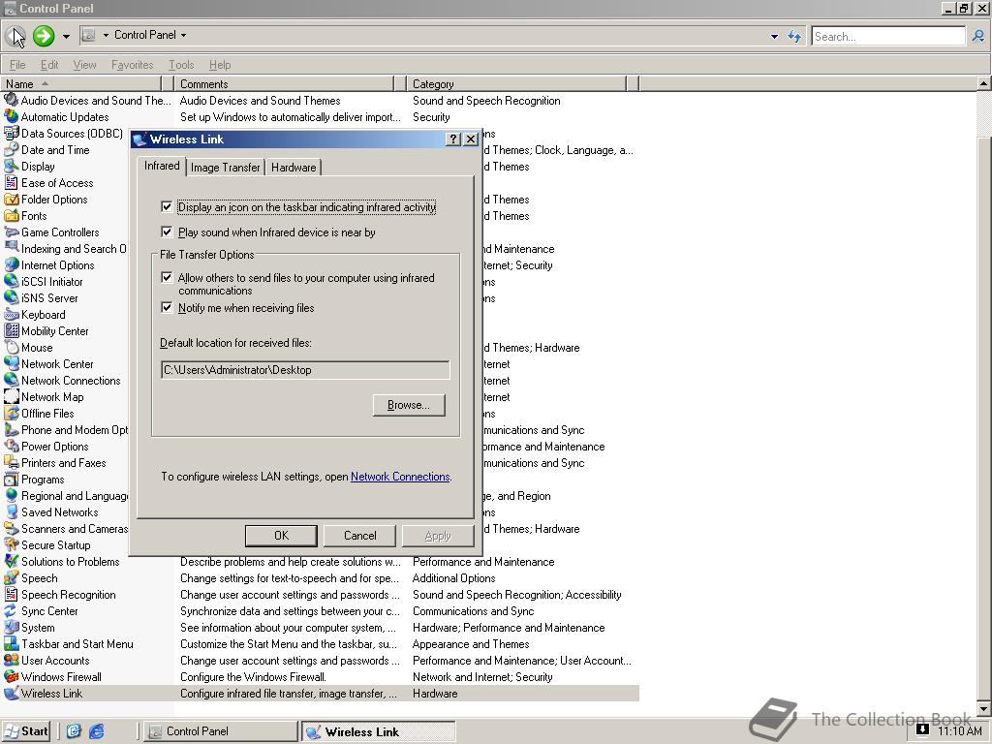Open the Help menu
Image resolution: width=992 pixels, height=744 pixels.
[220, 65]
